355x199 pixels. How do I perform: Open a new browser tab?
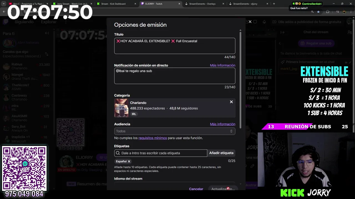coord(274,4)
